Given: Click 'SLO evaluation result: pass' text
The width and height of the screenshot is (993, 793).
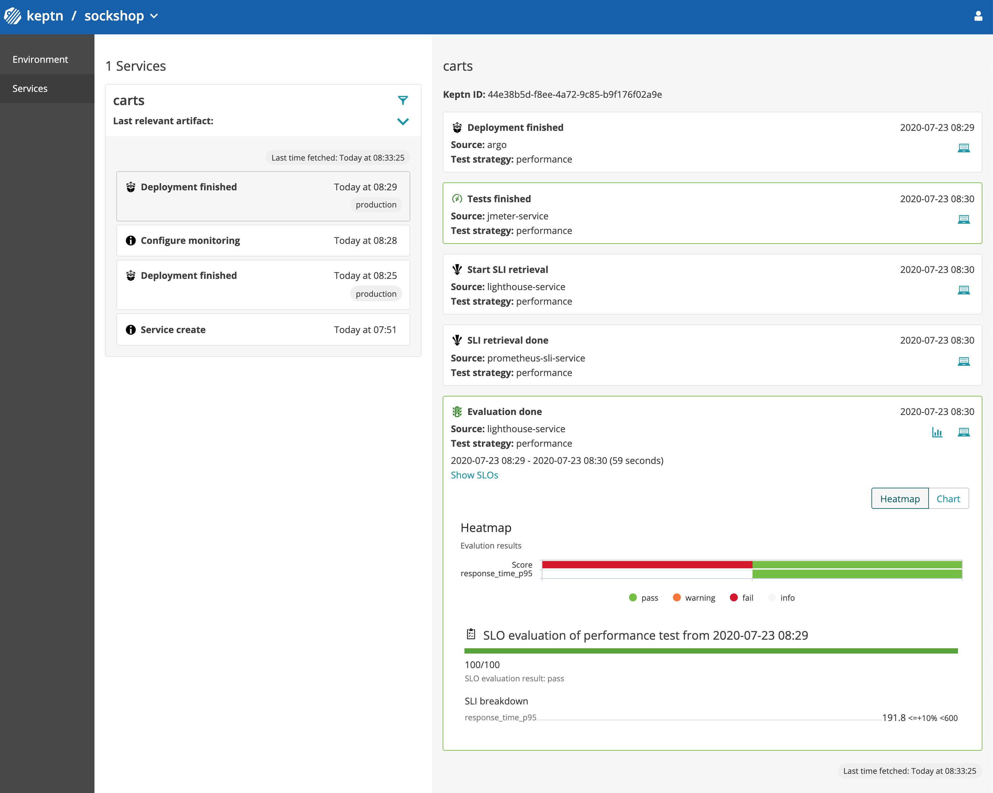Looking at the screenshot, I should click(514, 678).
